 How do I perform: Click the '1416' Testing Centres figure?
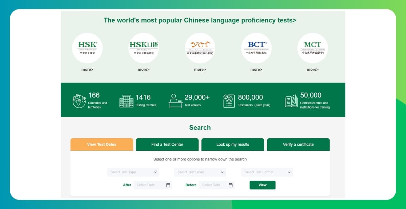pyautogui.click(x=143, y=97)
